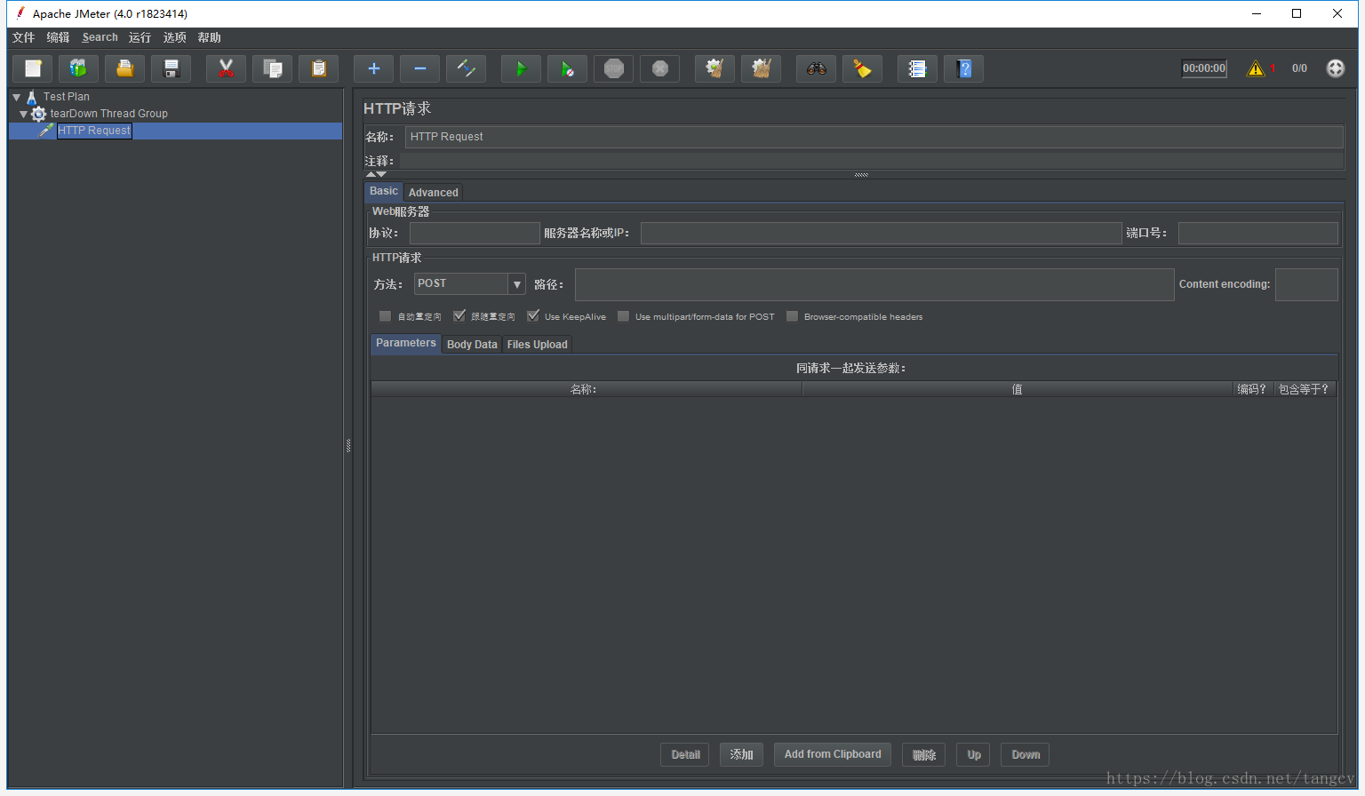1365x796 pixels.
Task: Click the Clear results broom icon
Action: tap(714, 68)
